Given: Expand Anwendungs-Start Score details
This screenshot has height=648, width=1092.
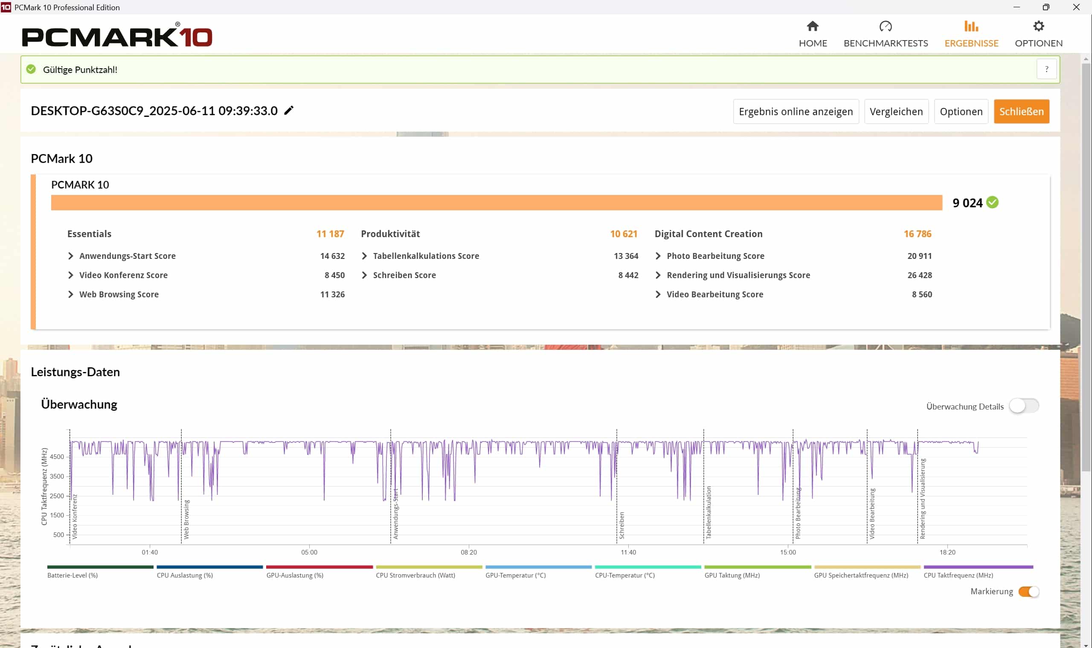Looking at the screenshot, I should (x=71, y=256).
